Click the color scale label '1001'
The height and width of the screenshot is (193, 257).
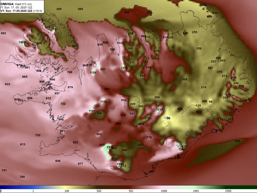(196, 191)
